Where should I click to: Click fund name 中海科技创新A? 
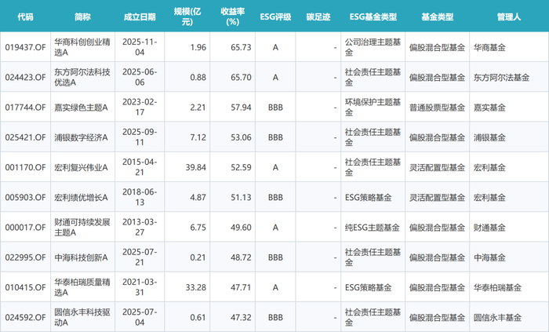coord(81,257)
